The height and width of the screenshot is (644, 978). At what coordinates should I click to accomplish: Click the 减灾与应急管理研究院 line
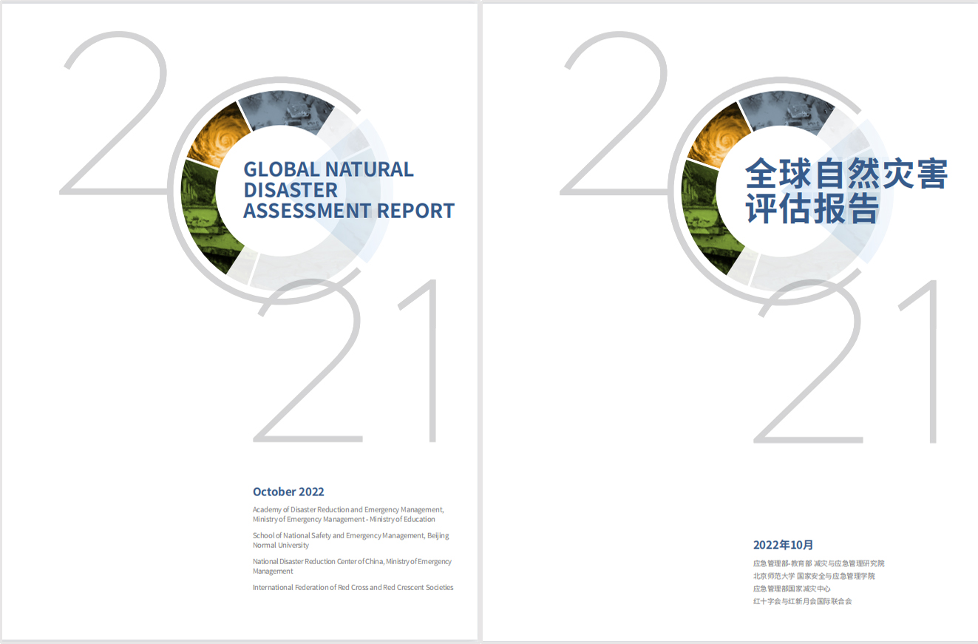(x=818, y=563)
